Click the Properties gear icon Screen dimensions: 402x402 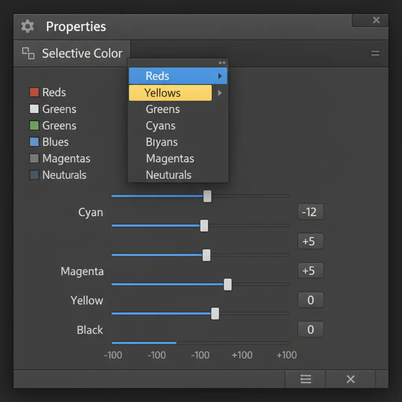pyautogui.click(x=27, y=26)
